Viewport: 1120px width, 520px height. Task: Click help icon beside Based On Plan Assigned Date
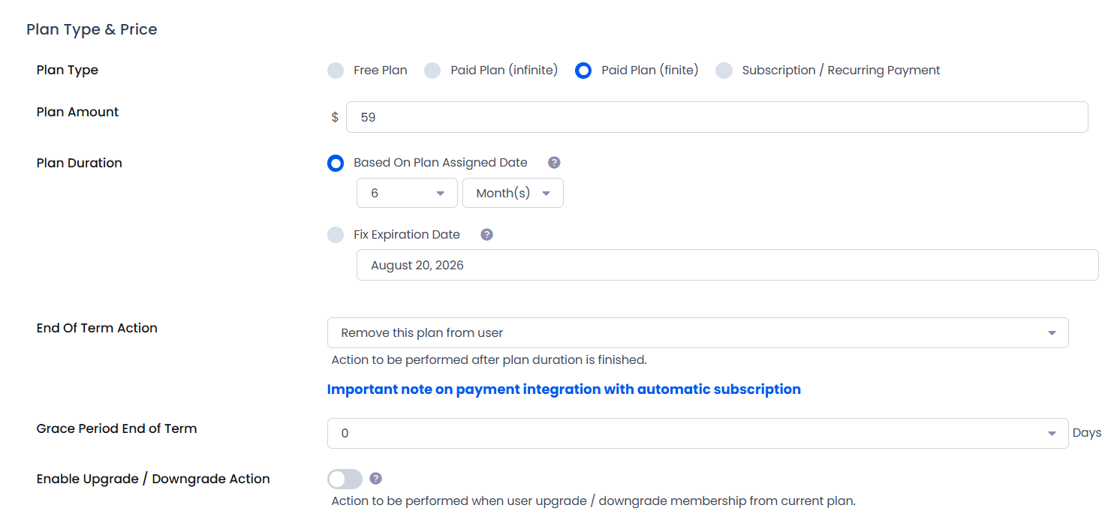(554, 163)
